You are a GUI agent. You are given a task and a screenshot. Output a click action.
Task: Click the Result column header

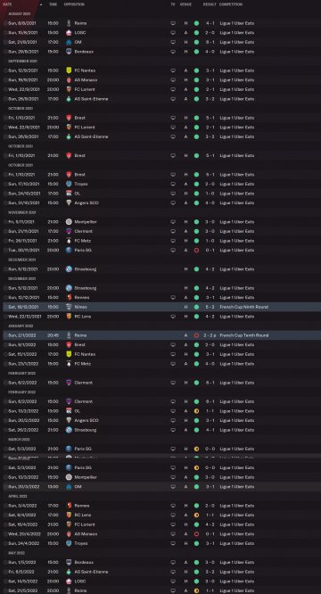[210, 4]
